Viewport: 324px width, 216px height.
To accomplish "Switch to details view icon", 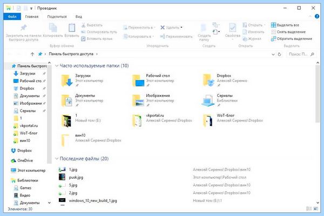I will coord(309,209).
